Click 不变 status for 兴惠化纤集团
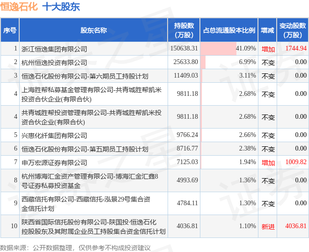This screenshot has width=309, height=252. (x=268, y=136)
